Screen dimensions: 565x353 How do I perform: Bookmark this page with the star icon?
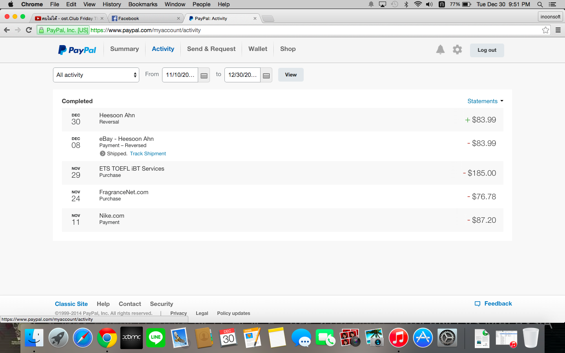click(x=545, y=30)
